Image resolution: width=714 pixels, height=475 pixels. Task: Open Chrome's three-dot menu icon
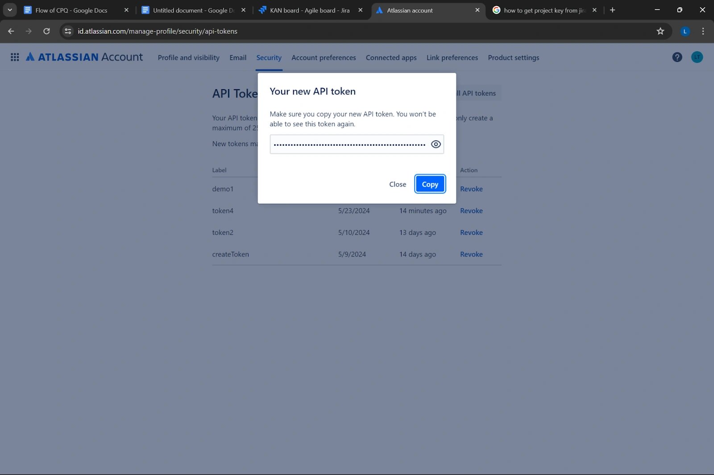[x=703, y=31]
